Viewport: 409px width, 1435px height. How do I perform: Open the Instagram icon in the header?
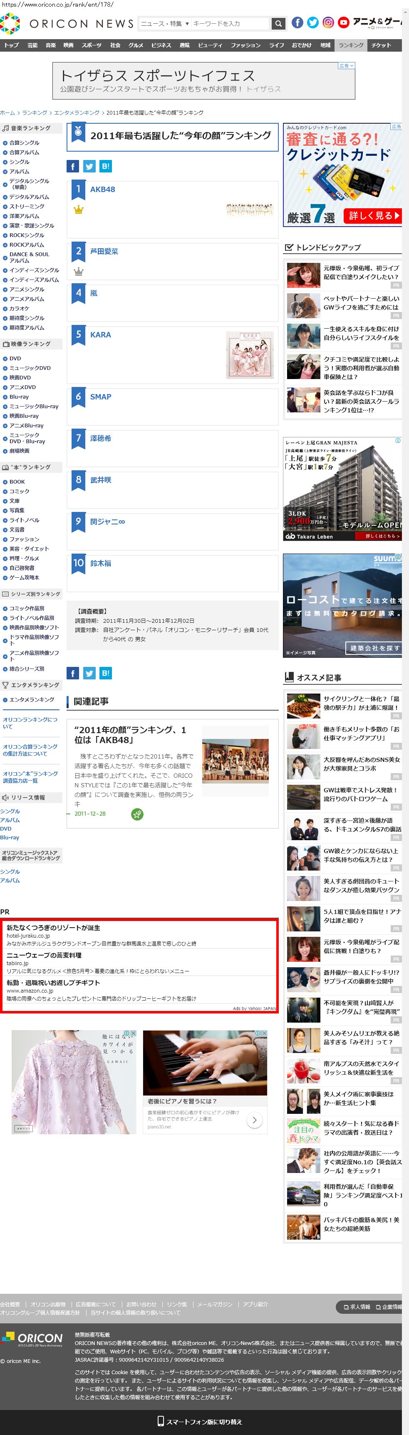coord(328,22)
